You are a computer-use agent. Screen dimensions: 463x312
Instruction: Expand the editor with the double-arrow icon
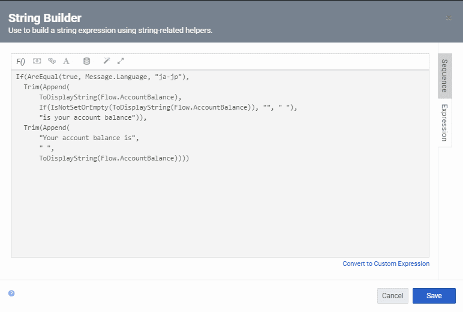[x=121, y=61]
